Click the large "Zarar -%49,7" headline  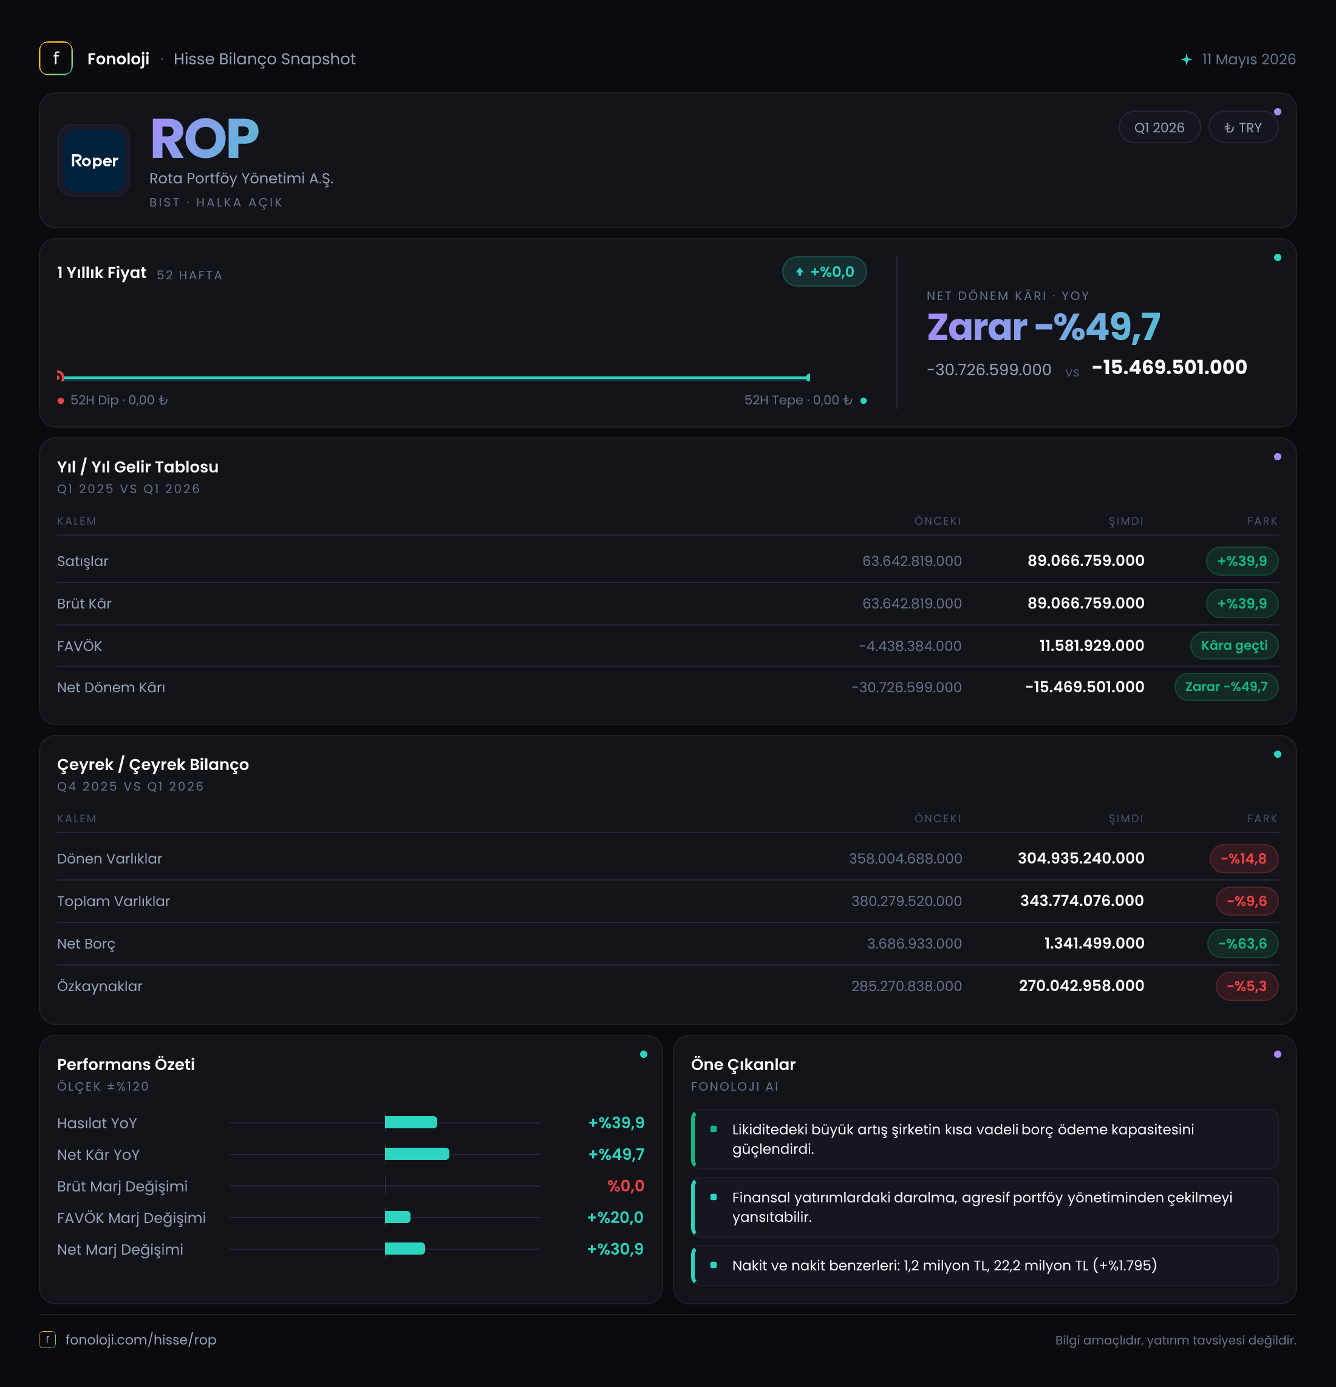coord(1044,327)
